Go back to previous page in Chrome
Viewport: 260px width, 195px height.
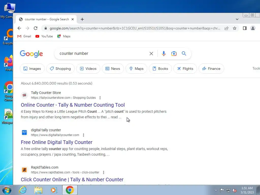coord(19,28)
